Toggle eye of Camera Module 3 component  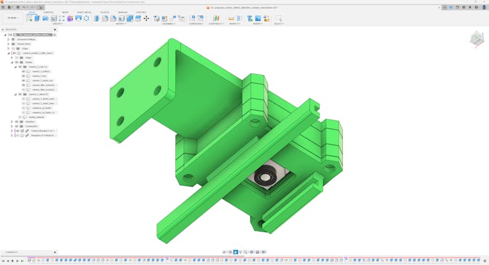18,131
